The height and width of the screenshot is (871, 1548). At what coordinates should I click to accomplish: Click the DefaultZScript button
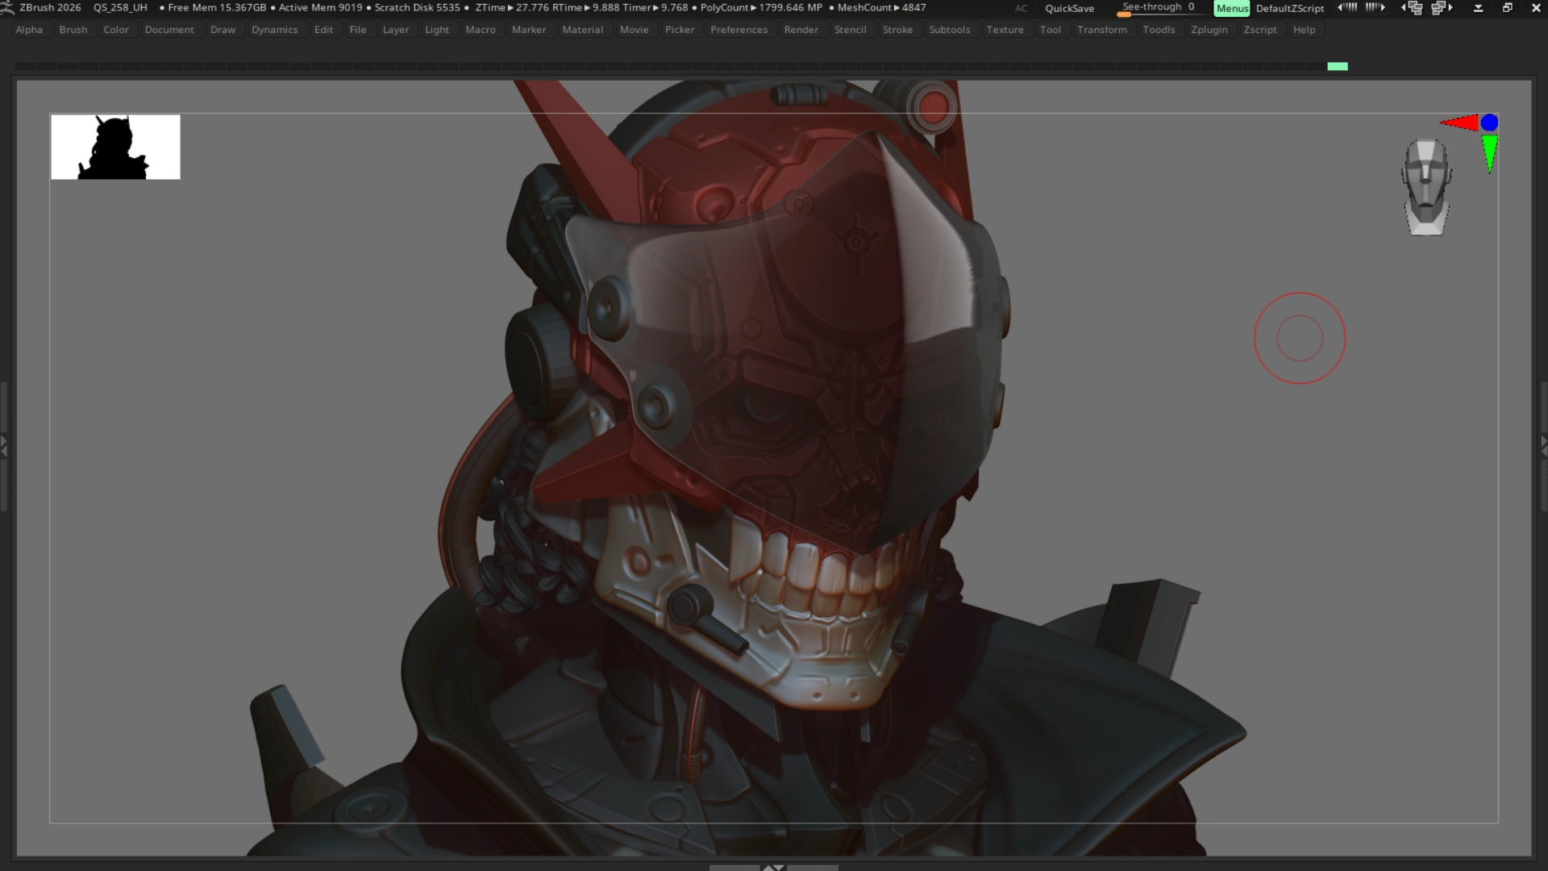click(x=1289, y=8)
